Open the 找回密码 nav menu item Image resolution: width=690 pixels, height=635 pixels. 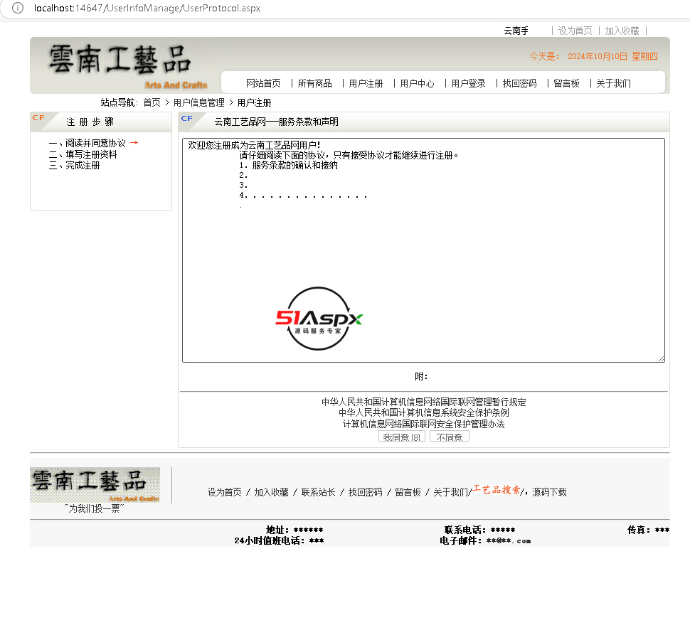pos(519,84)
